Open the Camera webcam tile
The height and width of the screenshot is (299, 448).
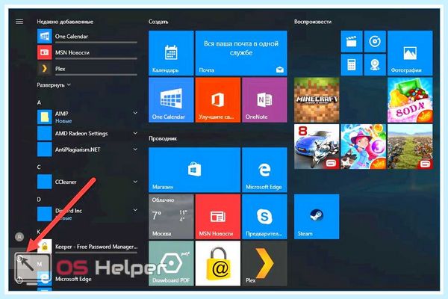point(375,65)
